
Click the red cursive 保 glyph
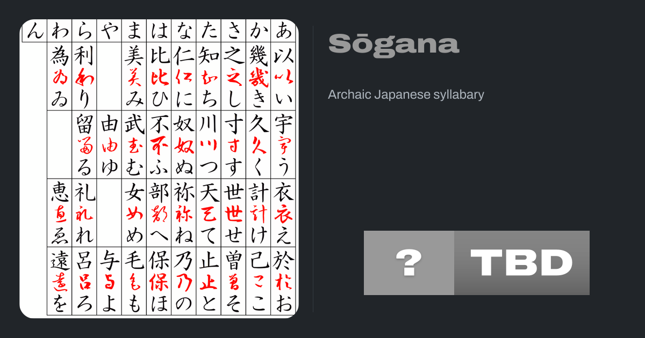159,282
